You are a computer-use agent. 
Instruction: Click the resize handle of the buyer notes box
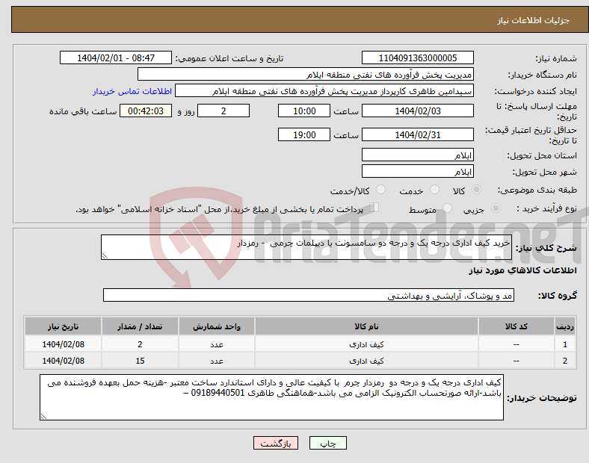point(43,417)
